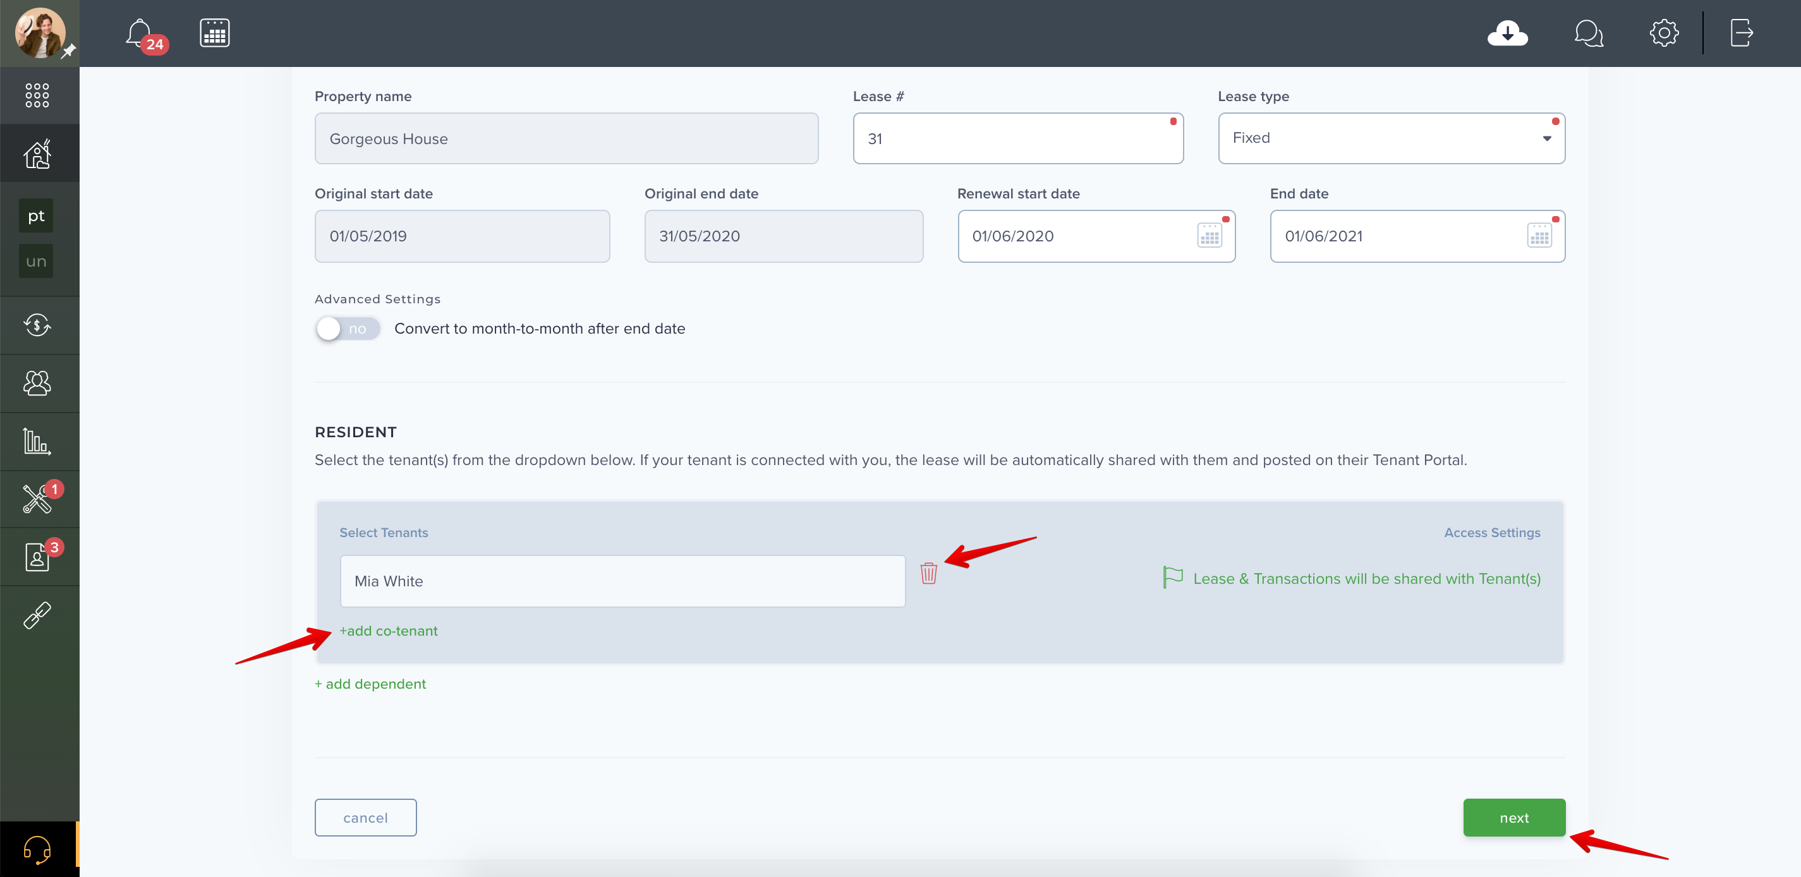
Task: Click the green next button
Action: click(1514, 818)
